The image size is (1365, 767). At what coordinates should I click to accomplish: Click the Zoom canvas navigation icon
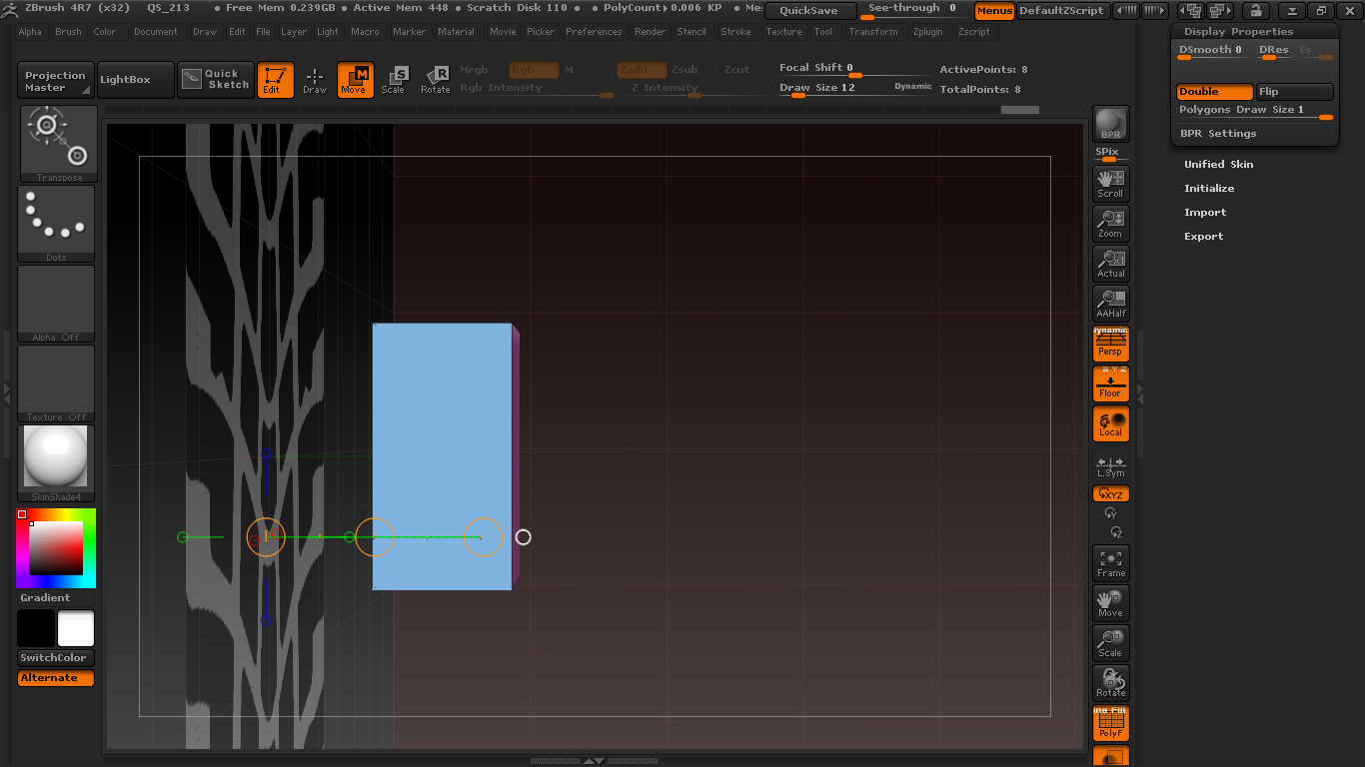pos(1110,223)
